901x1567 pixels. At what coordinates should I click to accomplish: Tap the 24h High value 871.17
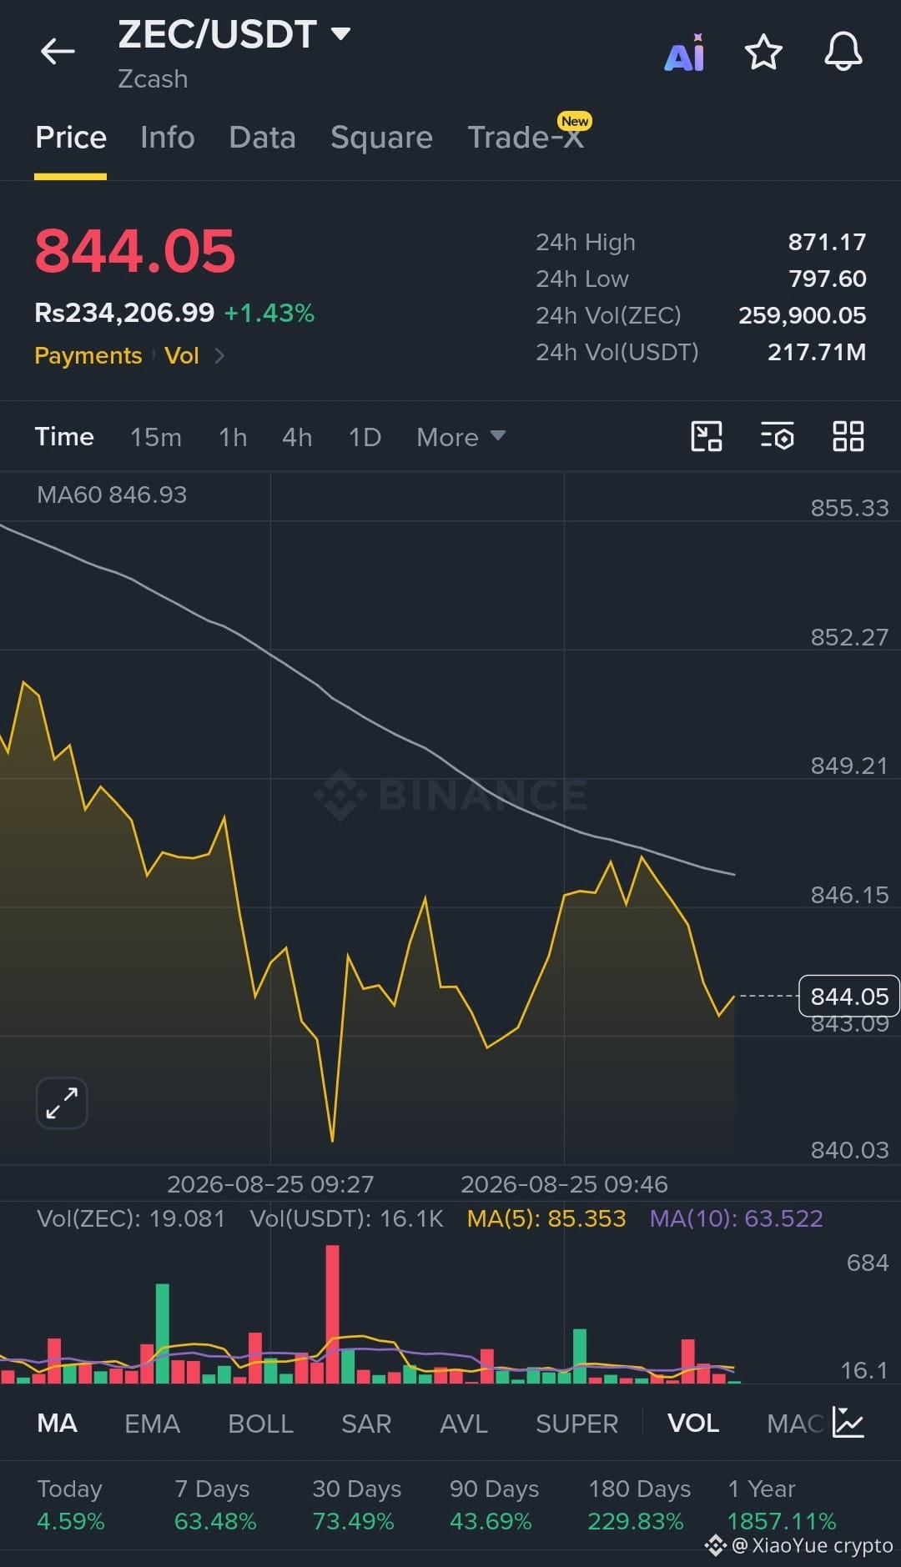point(827,242)
